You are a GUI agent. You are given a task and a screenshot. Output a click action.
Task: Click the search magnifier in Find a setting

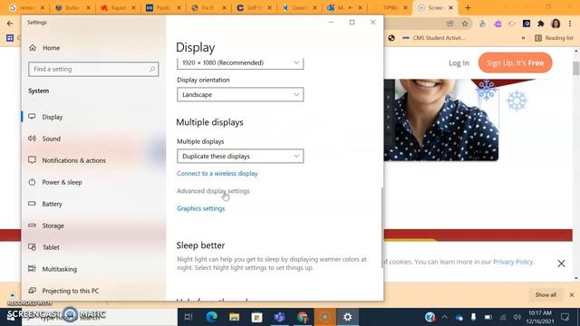coord(152,69)
